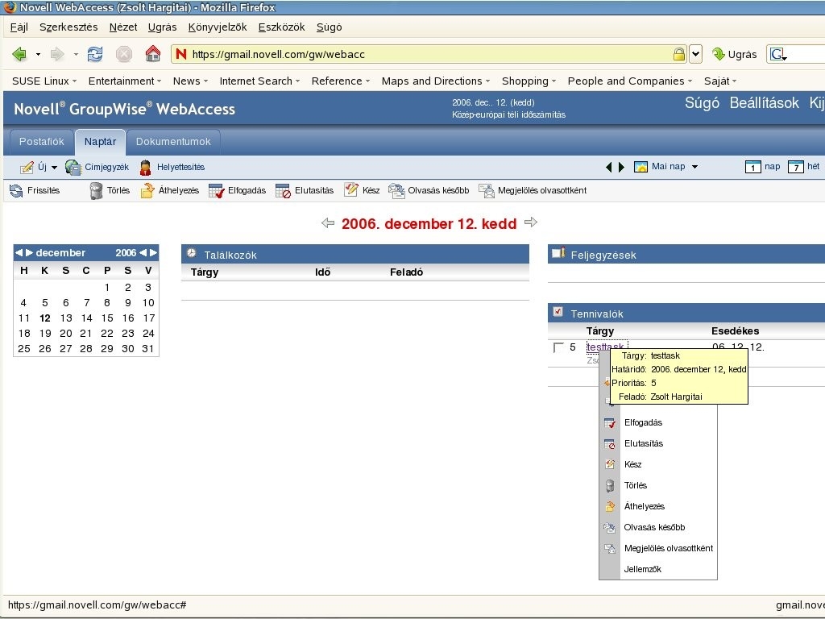Open the Új dropdown arrow

click(x=54, y=168)
